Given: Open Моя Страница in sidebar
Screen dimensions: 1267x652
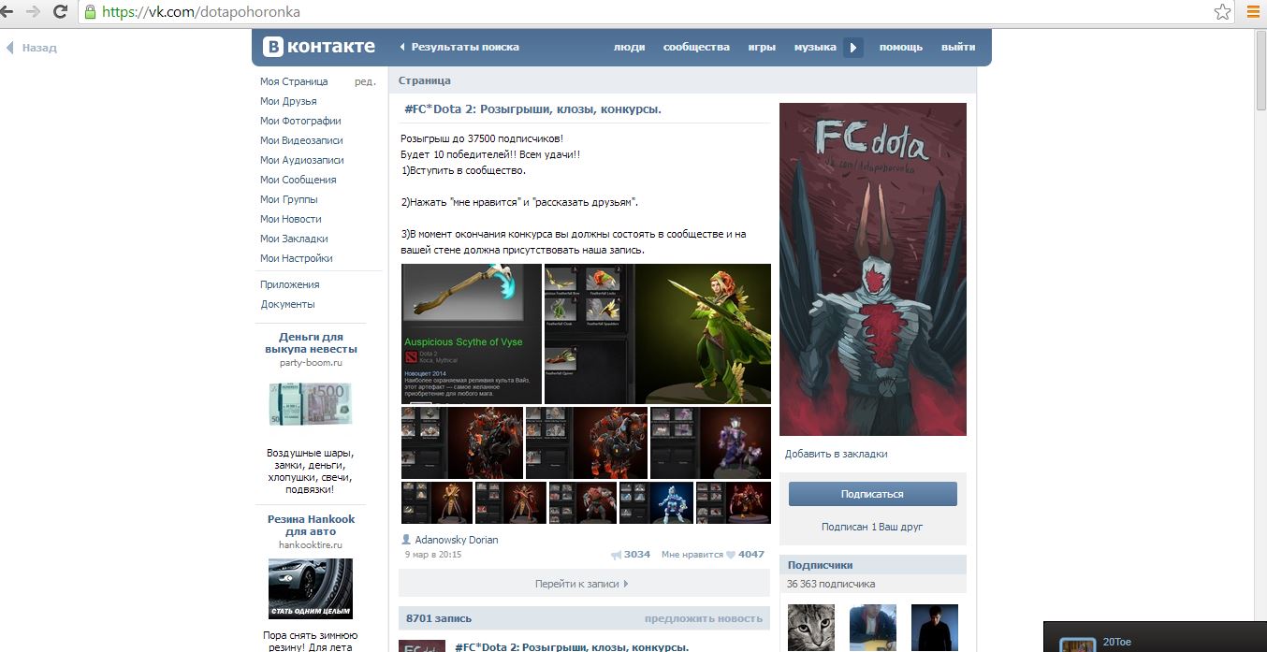Looking at the screenshot, I should [294, 81].
